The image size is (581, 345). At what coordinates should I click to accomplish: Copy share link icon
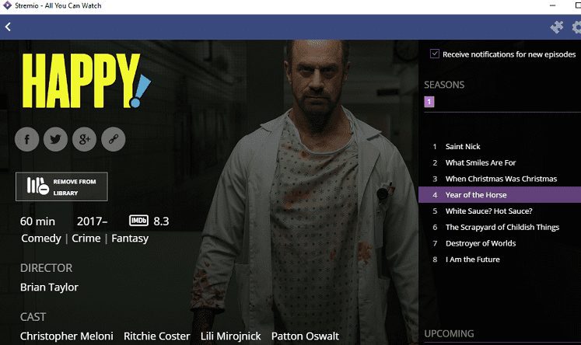point(114,139)
